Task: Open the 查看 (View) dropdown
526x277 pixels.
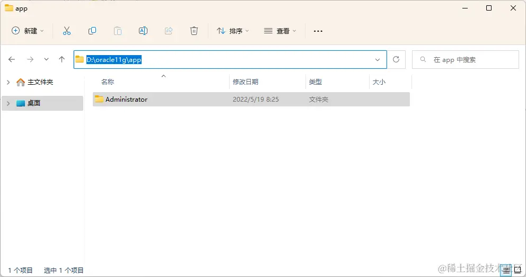Action: [280, 31]
